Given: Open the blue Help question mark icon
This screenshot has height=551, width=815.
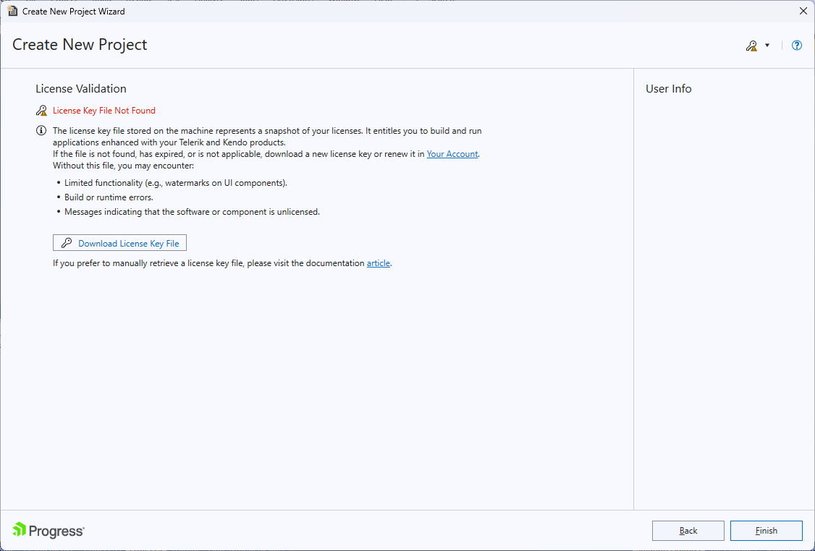Looking at the screenshot, I should (796, 45).
